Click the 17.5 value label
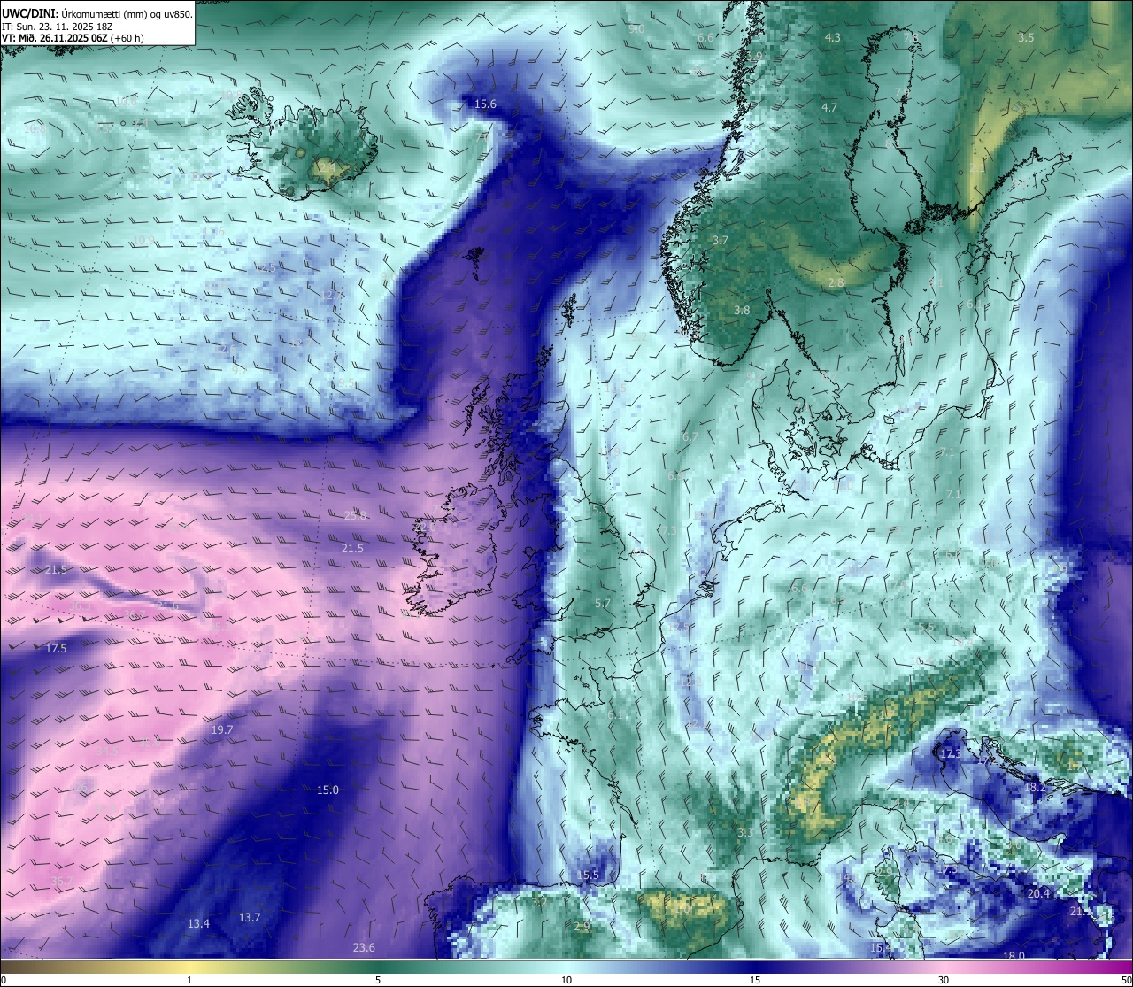The width and height of the screenshot is (1133, 987). 56,649
